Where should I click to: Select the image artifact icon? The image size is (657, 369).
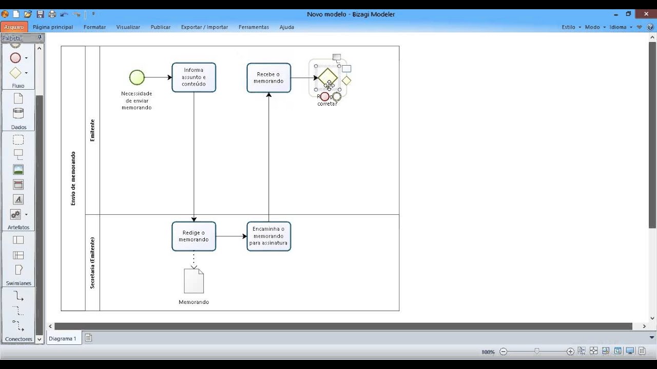click(18, 170)
